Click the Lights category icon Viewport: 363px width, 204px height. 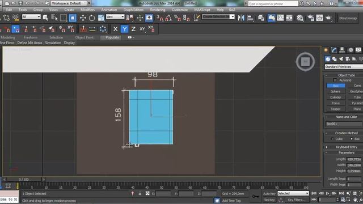[341, 59]
